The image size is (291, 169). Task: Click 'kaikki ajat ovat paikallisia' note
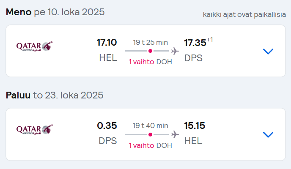pos(244,14)
